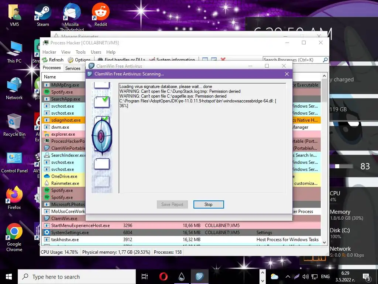Open the View menu in Process Hacker

(x=66, y=52)
